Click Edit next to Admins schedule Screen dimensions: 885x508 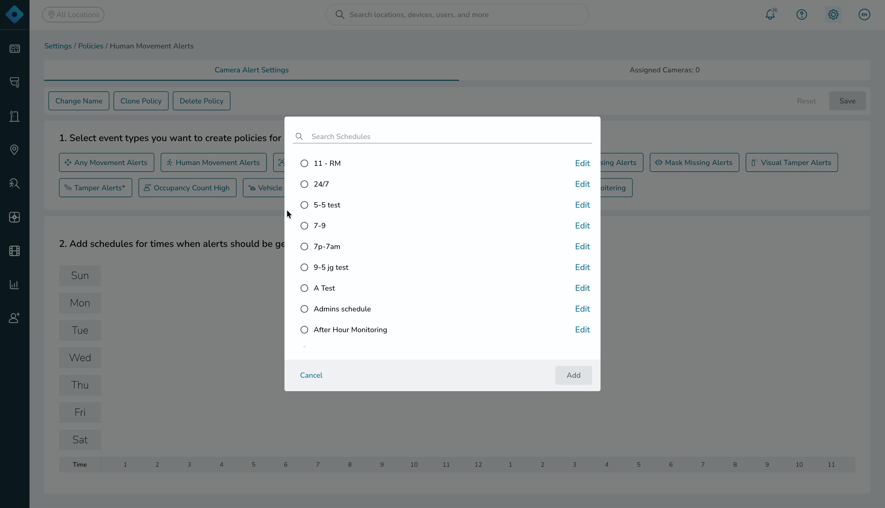coord(582,309)
